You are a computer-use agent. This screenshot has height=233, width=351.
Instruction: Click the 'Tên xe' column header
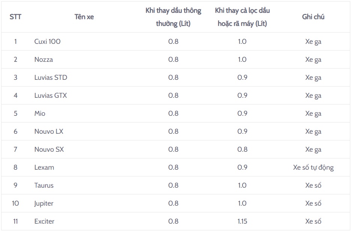coord(84,17)
